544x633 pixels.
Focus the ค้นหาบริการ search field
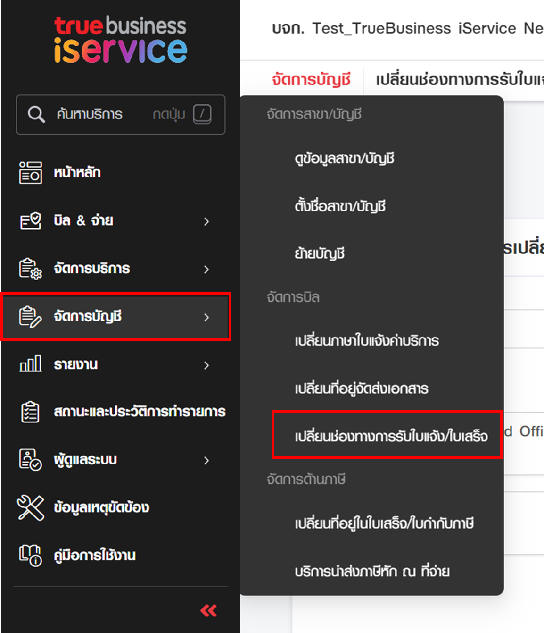coord(121,115)
